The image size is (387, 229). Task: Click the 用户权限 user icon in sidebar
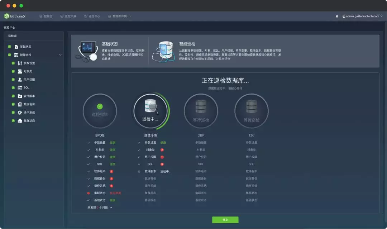click(20, 80)
